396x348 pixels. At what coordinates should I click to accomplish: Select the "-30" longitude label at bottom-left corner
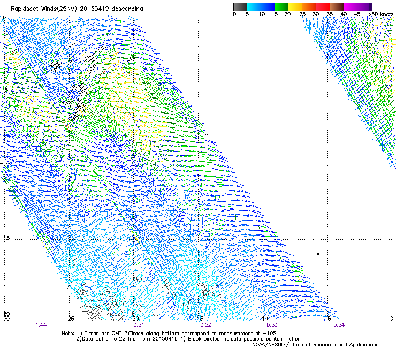[x=5, y=319]
